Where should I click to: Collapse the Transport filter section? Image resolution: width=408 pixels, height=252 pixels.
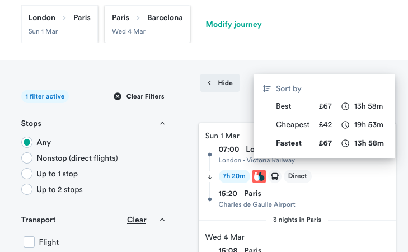pos(162,220)
